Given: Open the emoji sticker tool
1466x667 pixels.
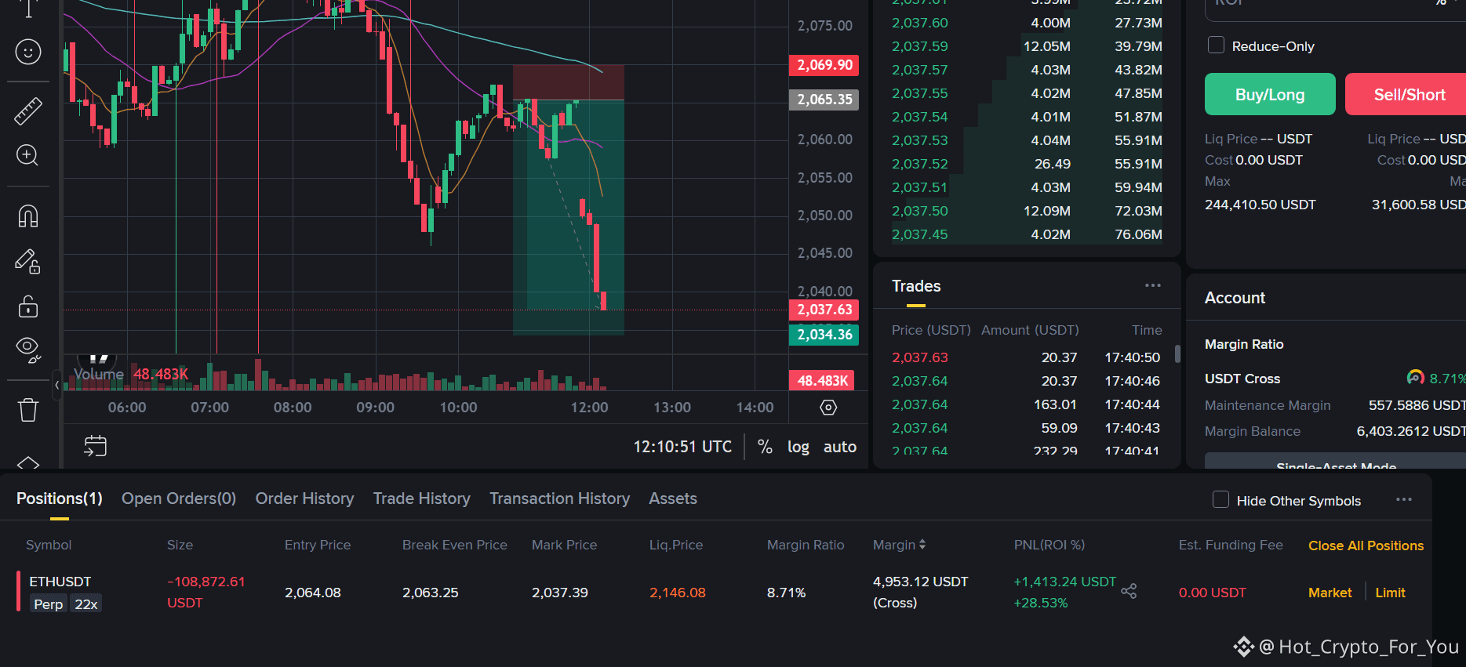Looking at the screenshot, I should (x=28, y=52).
